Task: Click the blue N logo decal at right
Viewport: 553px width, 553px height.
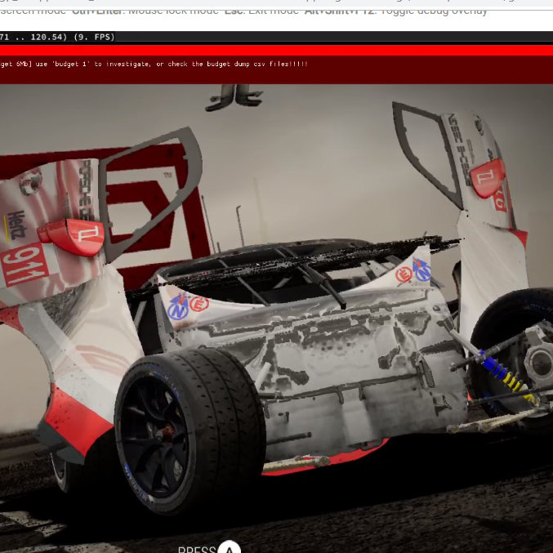Action: [422, 270]
